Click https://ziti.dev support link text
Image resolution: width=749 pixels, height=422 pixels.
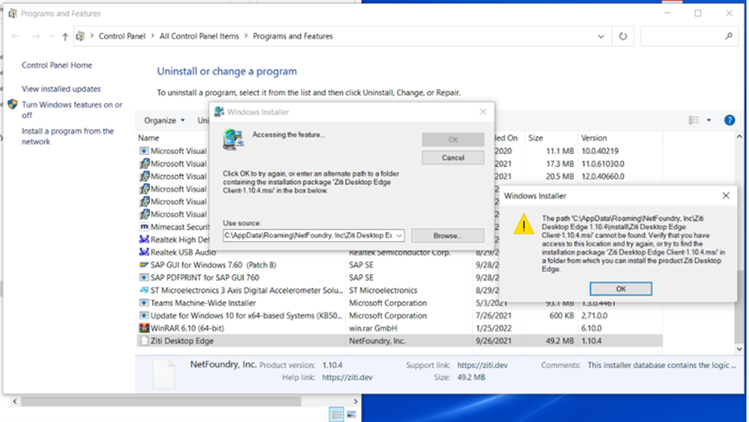point(482,365)
